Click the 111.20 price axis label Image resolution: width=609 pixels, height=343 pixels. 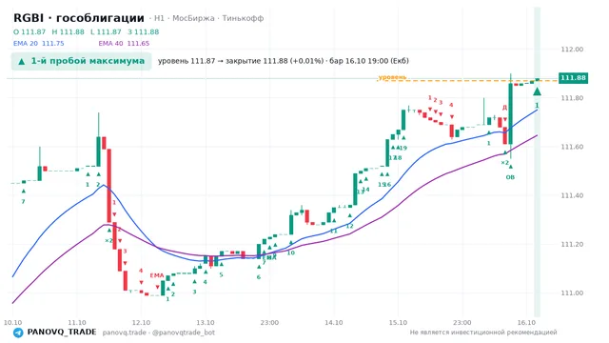pyautogui.click(x=572, y=245)
